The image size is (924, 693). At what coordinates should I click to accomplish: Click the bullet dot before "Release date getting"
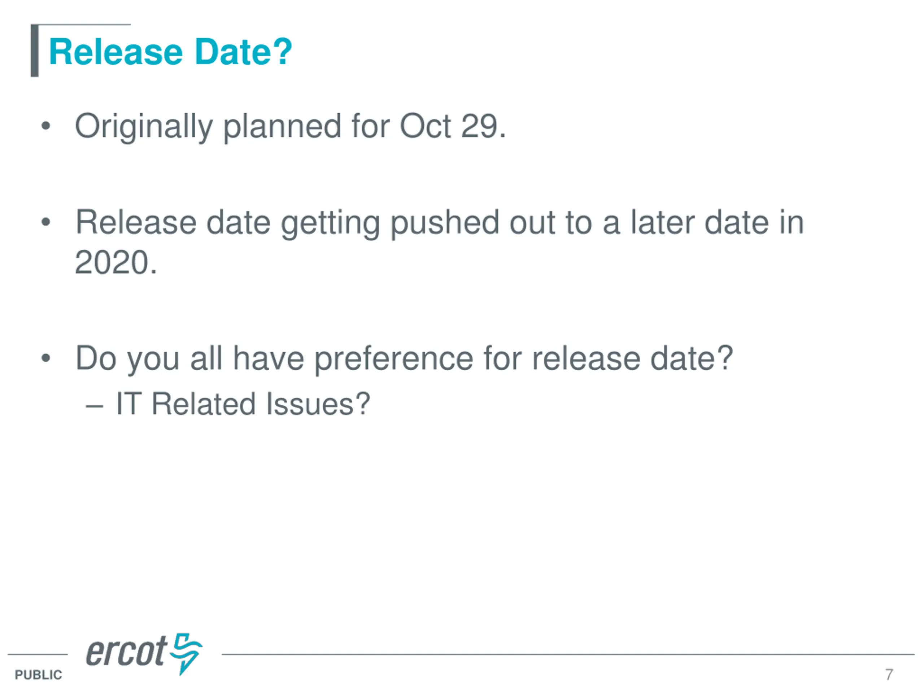46,222
